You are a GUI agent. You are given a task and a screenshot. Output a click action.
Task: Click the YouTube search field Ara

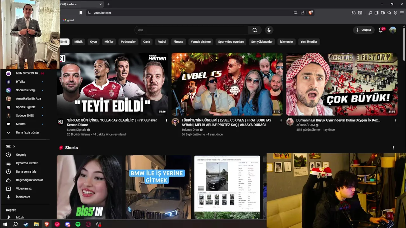tap(192, 30)
